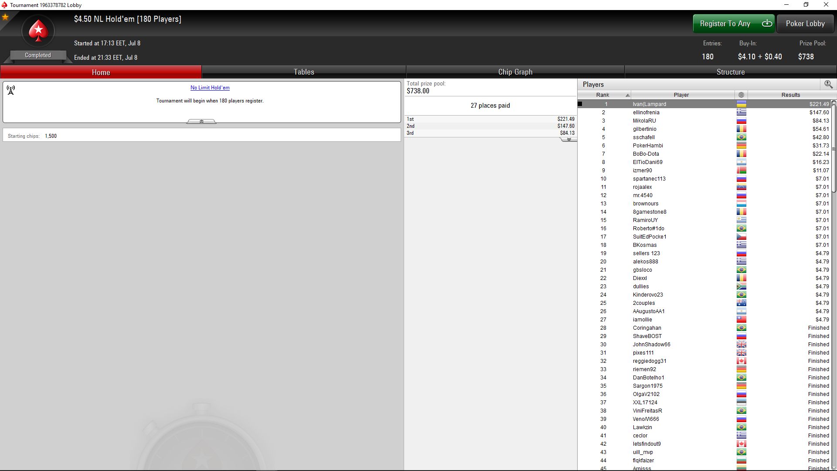Click the players list scroll-down arrow
Viewport: 837px width, 471px height.
[x=834, y=467]
